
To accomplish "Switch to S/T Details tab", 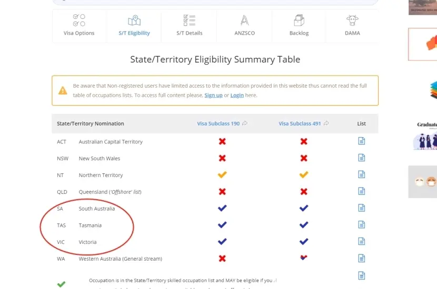I will pyautogui.click(x=189, y=26).
